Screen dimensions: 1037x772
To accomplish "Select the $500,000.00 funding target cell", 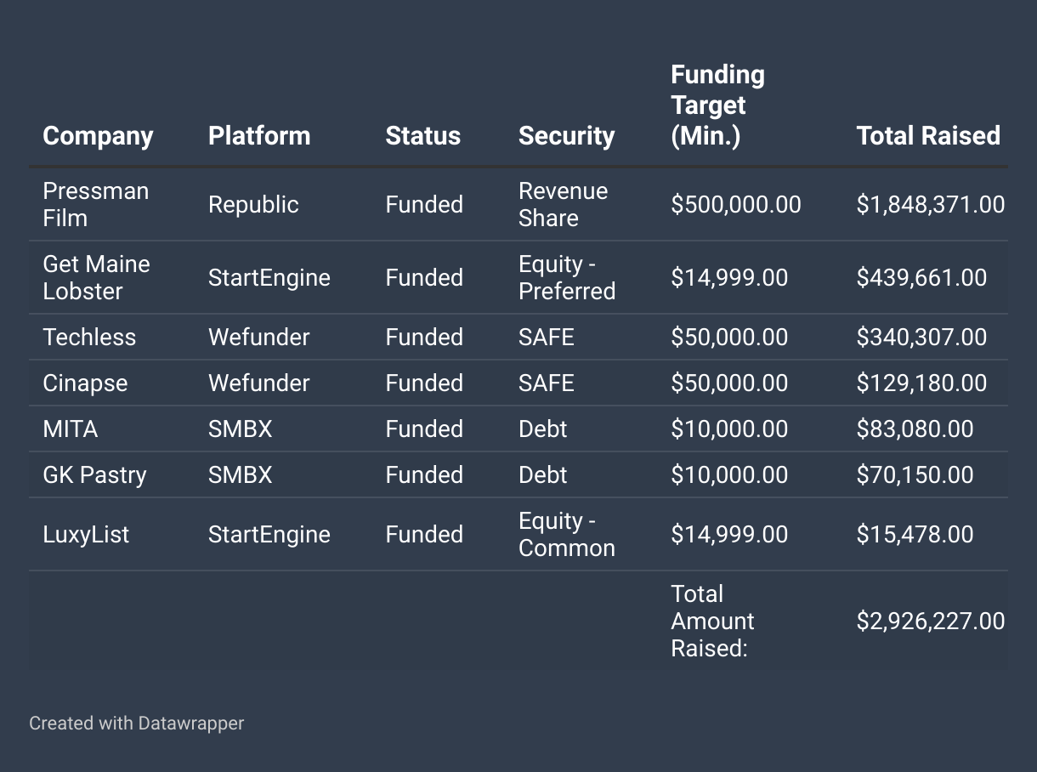I will (736, 205).
